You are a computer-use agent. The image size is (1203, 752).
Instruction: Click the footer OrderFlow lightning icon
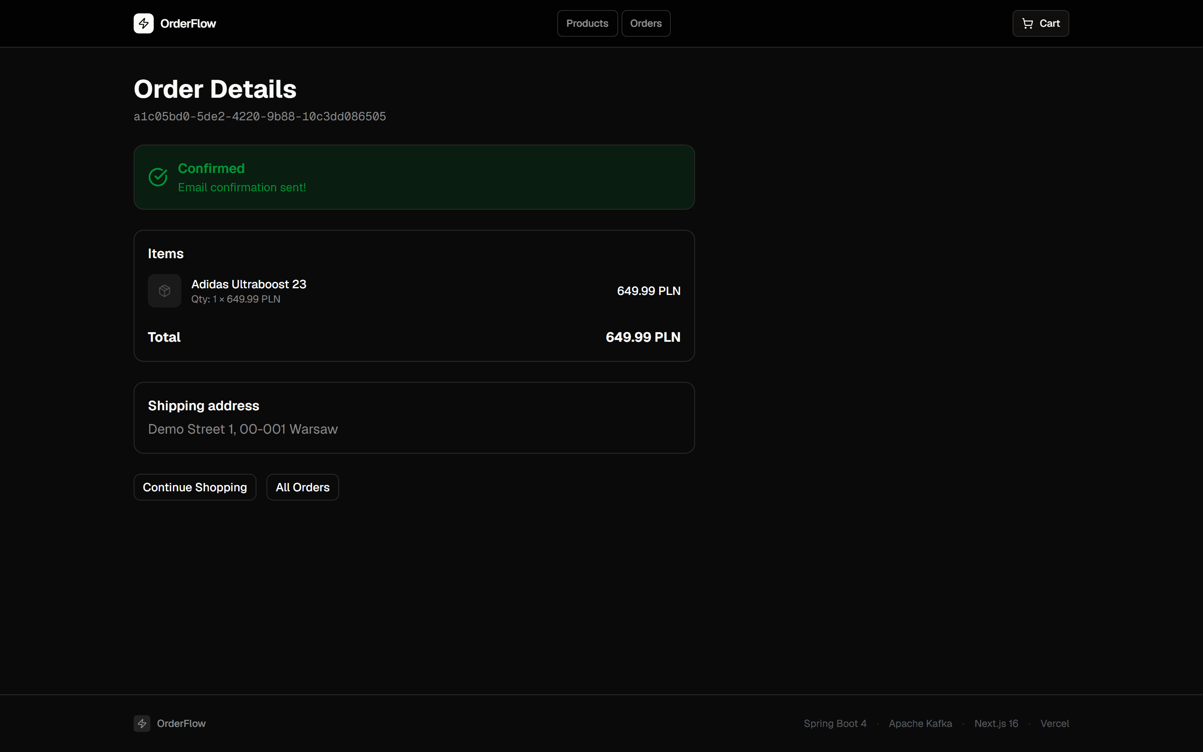coord(142,723)
